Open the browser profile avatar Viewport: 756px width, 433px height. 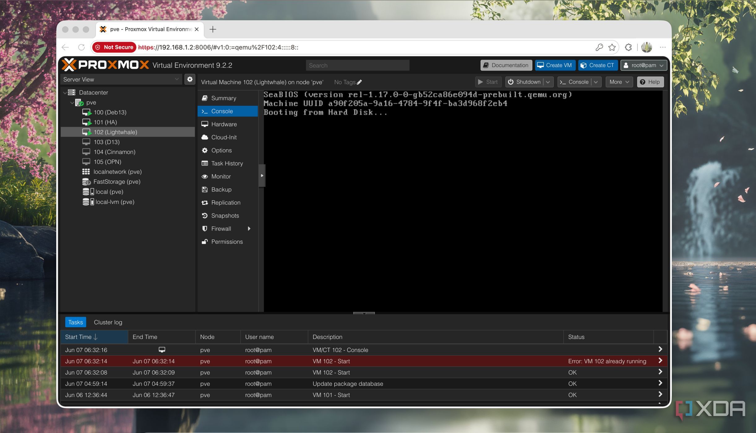pyautogui.click(x=646, y=47)
